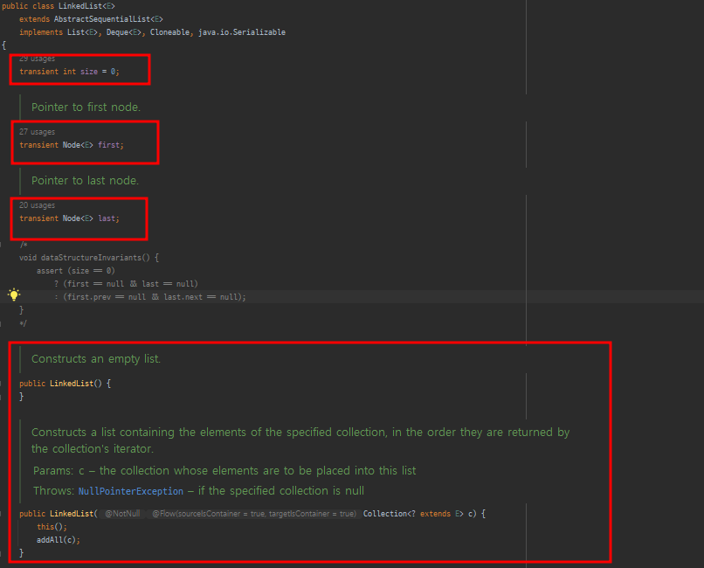Viewport: 704px width, 568px height.
Task: Click Deque<E> in the implements clause
Action: (x=124, y=32)
